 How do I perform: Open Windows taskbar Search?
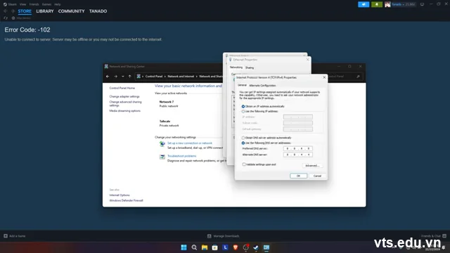click(x=194, y=247)
